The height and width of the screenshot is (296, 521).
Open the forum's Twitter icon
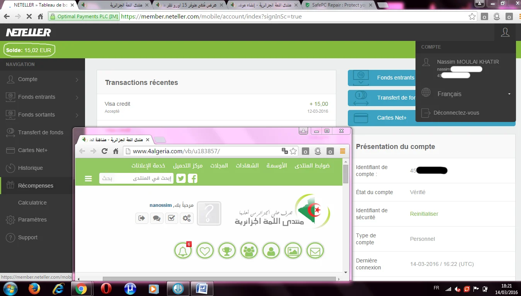[181, 178]
